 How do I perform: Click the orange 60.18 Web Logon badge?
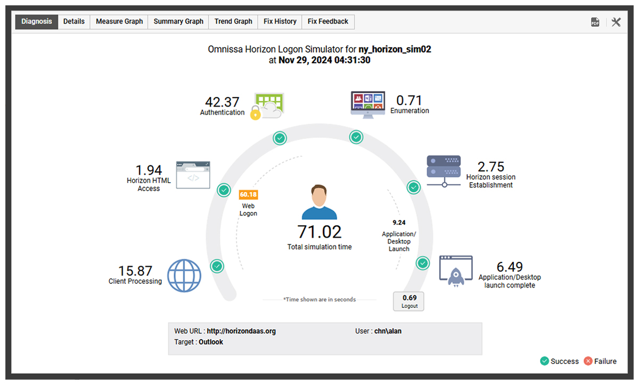pos(249,194)
